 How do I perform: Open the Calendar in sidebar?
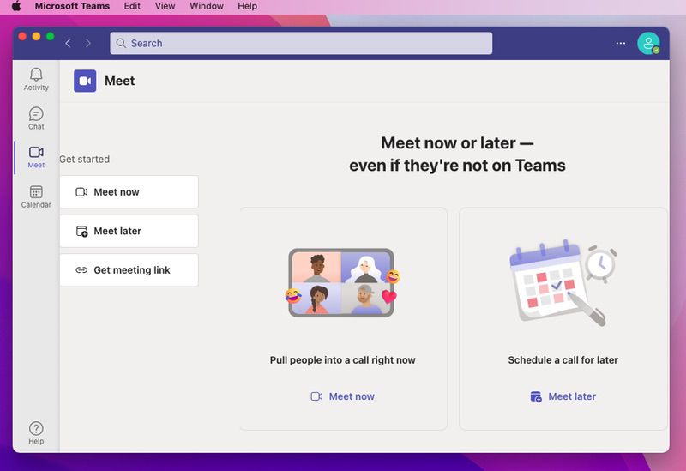36,196
